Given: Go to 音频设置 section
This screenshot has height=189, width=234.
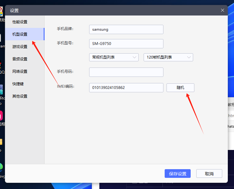Looking at the screenshot, I should [x=20, y=59].
